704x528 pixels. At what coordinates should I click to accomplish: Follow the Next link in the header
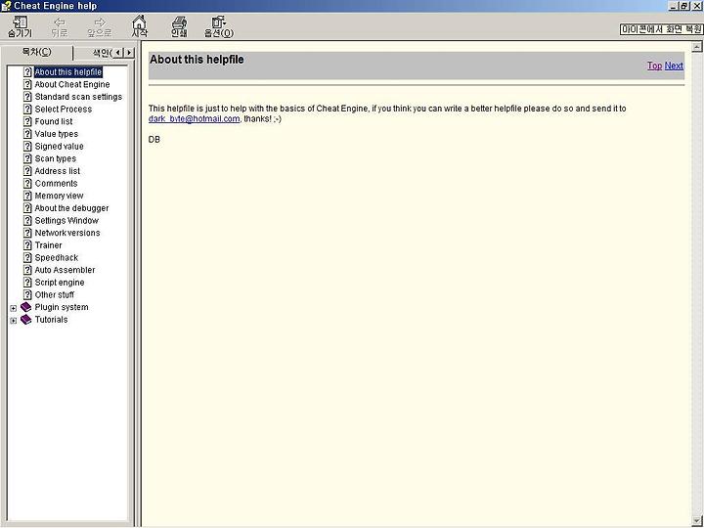[x=674, y=66]
